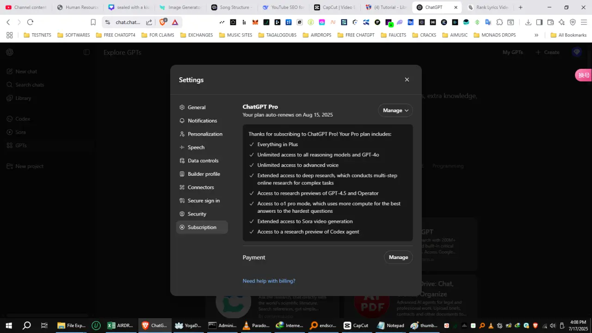Open the File Explorer taskbar item

[x=71, y=326]
